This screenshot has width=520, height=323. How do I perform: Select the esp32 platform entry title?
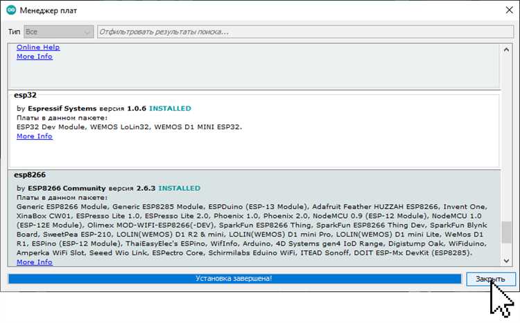25,95
